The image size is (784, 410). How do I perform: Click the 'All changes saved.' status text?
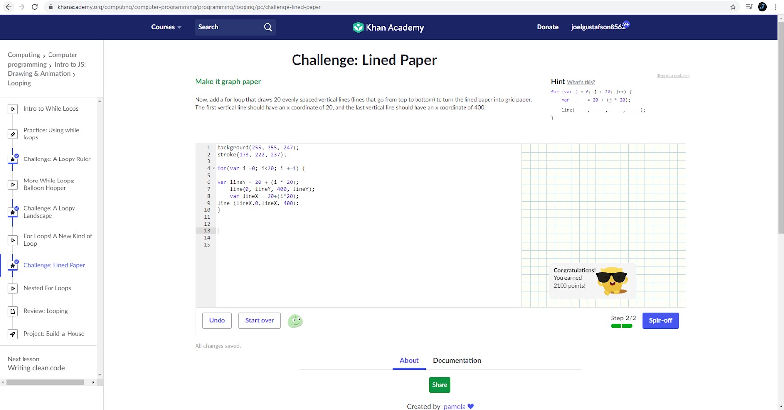click(x=218, y=346)
